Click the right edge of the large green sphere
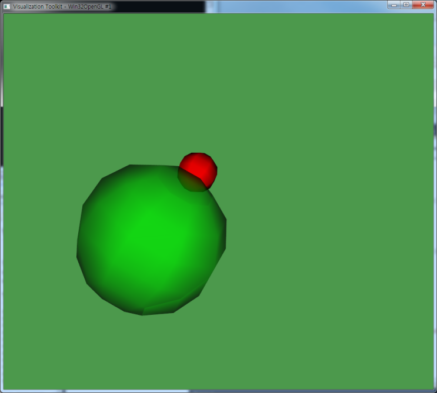The width and height of the screenshot is (437, 393). [x=224, y=235]
